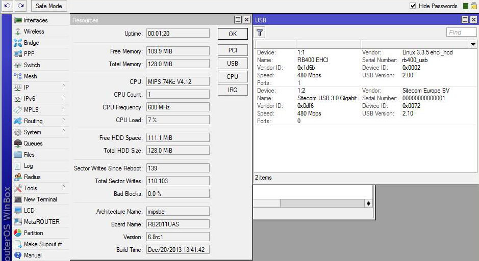Click the Architecture Name field mipsbe
Viewport: 479px width, 261px height.
pos(178,211)
